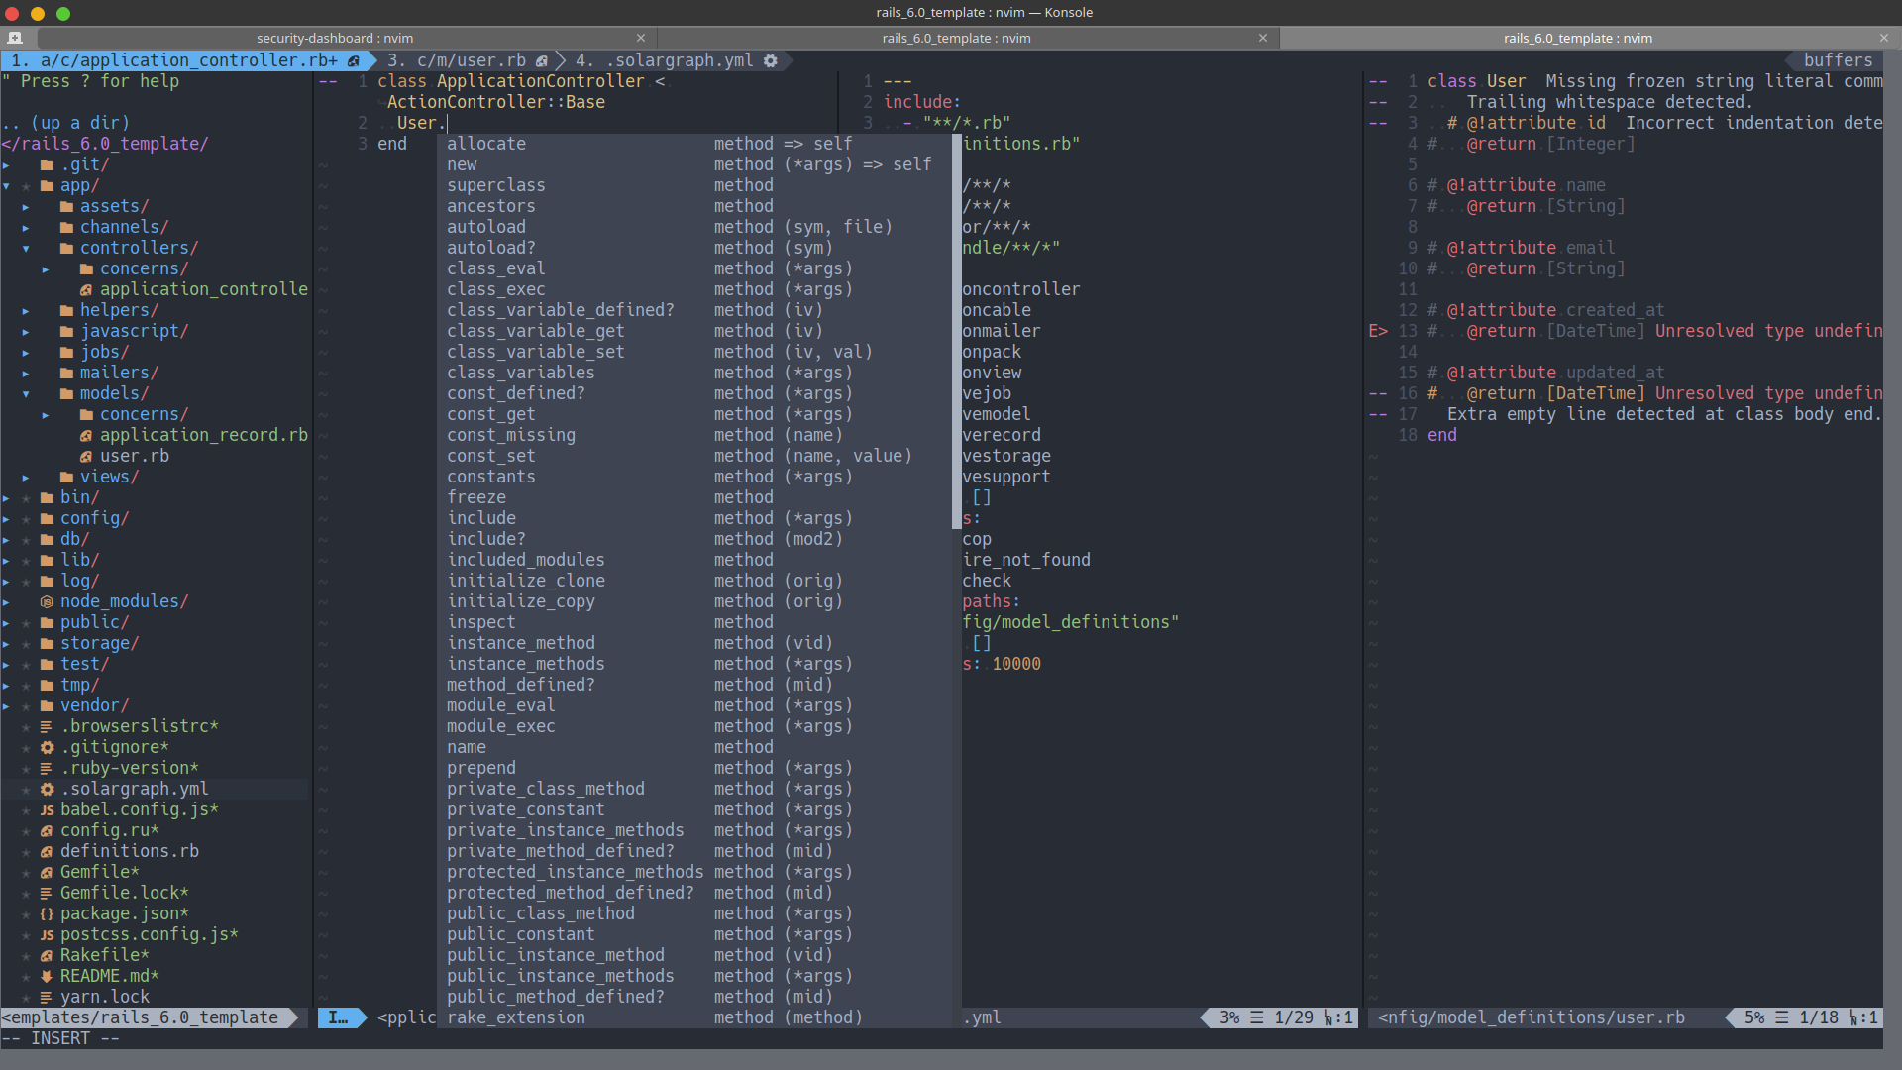Viewport: 1902px width, 1070px height.
Task: Pick 'instance_methods' in completion popup
Action: 694,665
